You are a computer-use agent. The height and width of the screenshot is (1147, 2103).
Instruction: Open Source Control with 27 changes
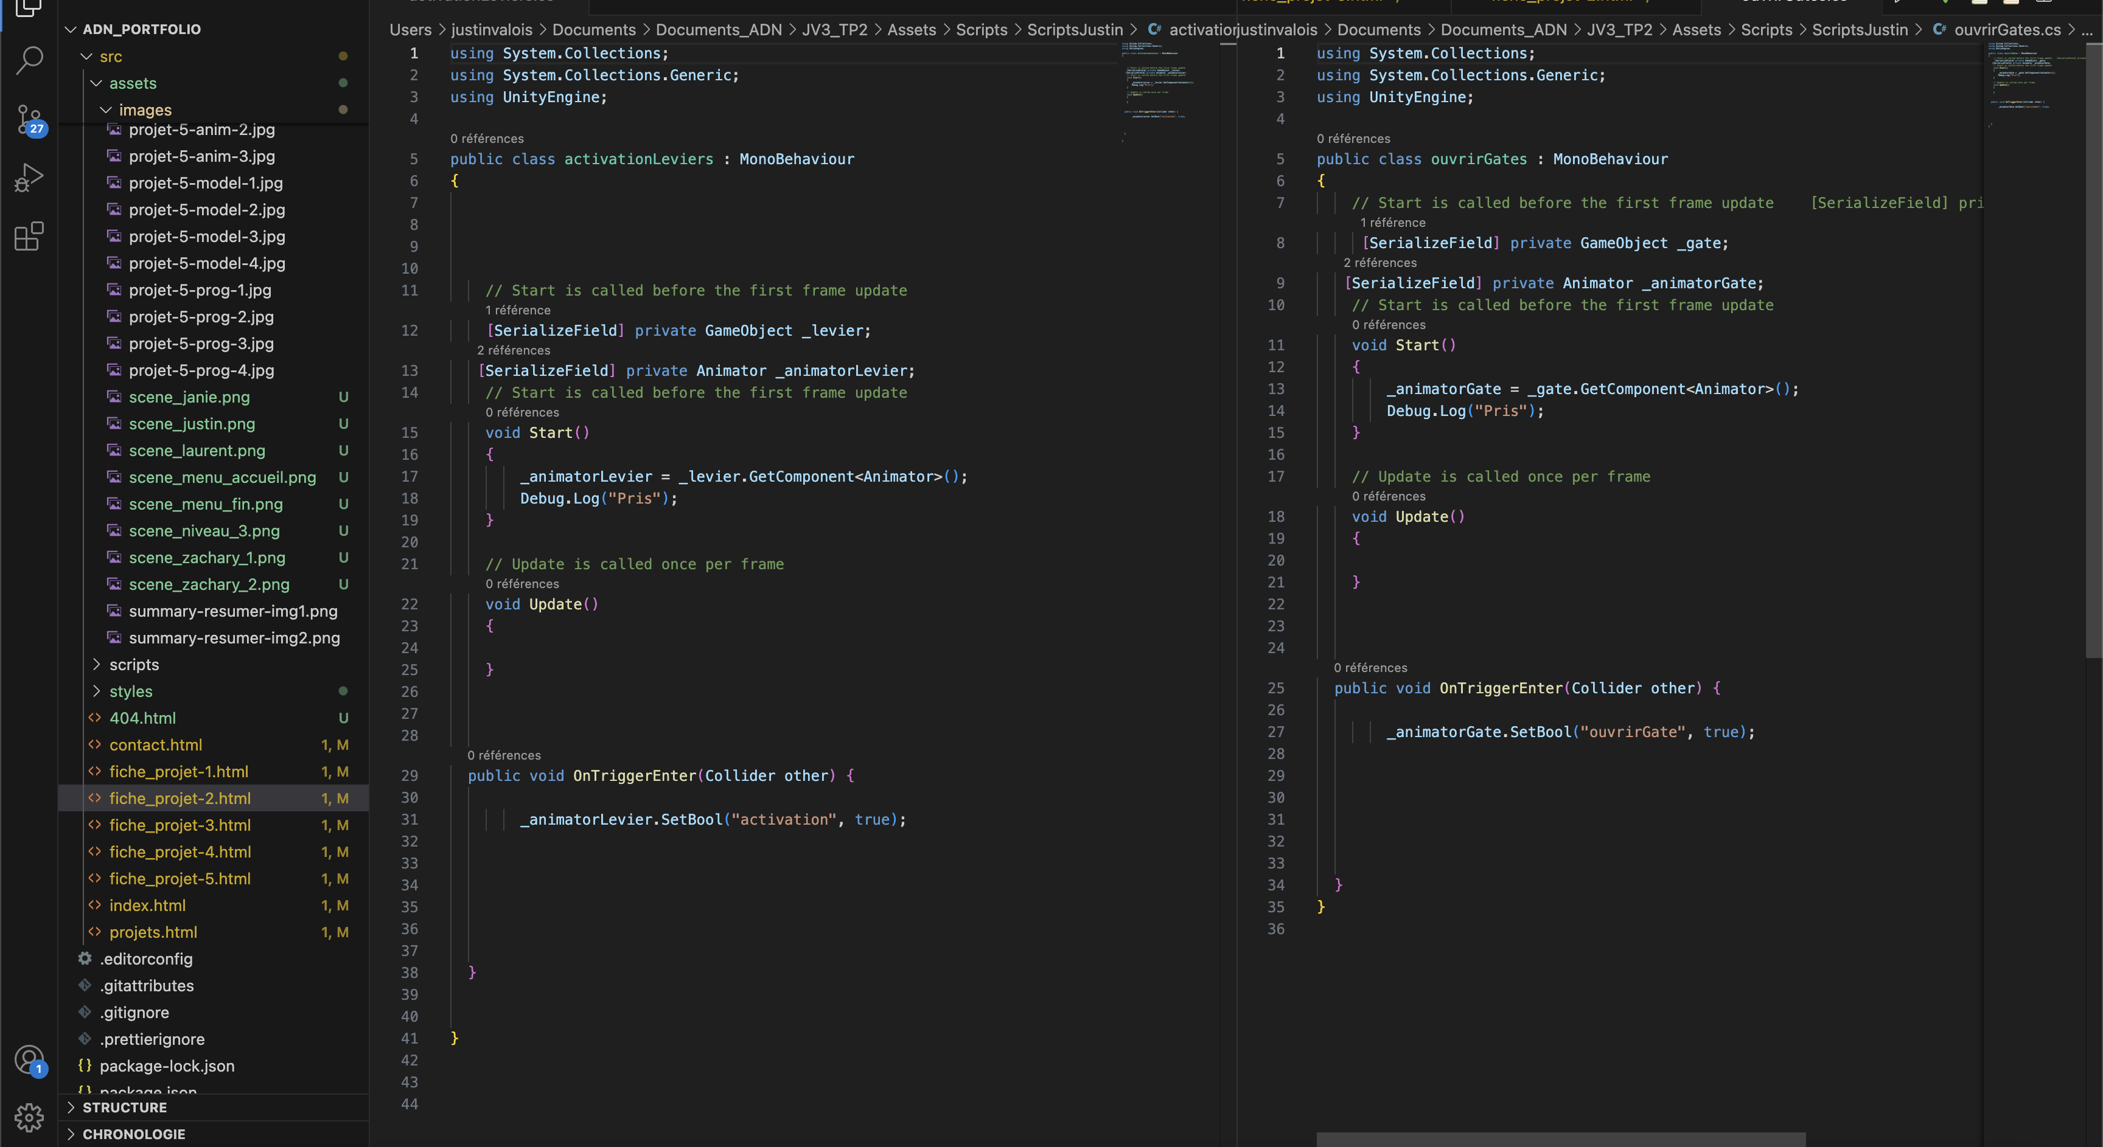[29, 119]
